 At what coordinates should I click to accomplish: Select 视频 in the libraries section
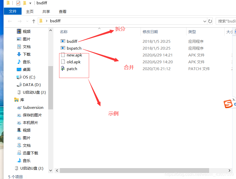27,130
